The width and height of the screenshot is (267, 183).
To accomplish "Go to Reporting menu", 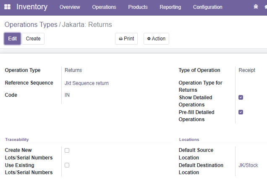I will coord(170,7).
